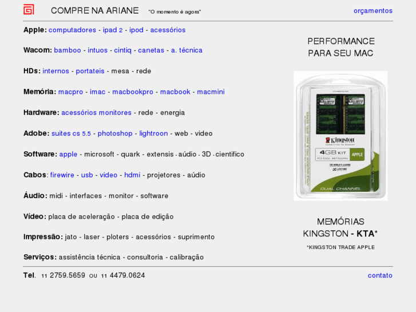The height and width of the screenshot is (312, 416).
Task: Open Hardware acessórios monitores link
Action: pyautogui.click(x=96, y=113)
